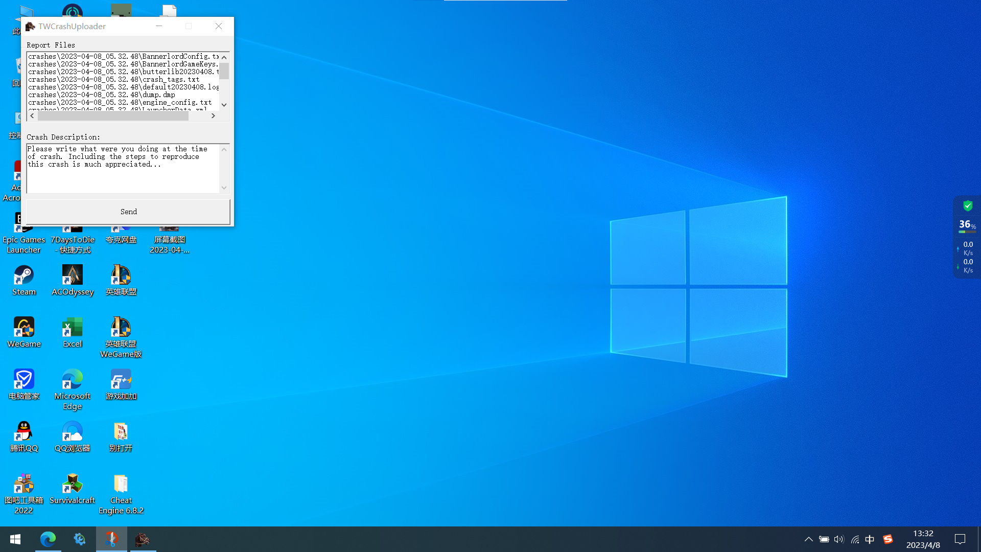Open the WeGame desktop shortcut
Image resolution: width=981 pixels, height=552 pixels.
pyautogui.click(x=24, y=333)
